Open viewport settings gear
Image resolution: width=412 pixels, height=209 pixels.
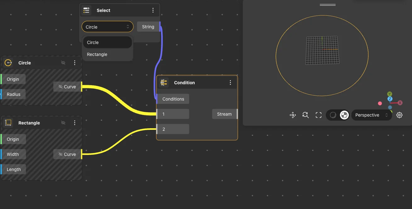click(399, 115)
